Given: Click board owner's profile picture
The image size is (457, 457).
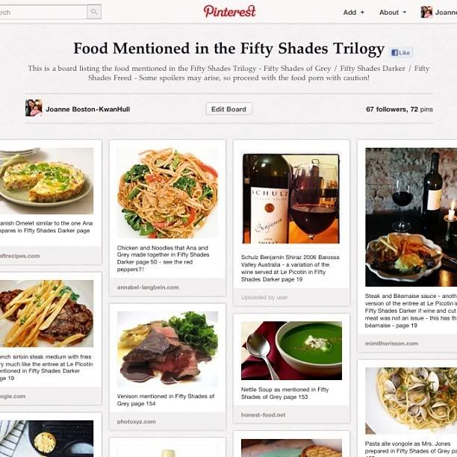Looking at the screenshot, I should [34, 108].
